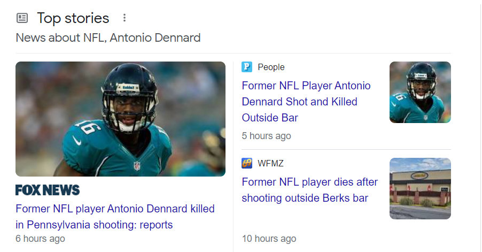Image resolution: width=482 pixels, height=252 pixels.
Task: Open the WFMZ bar building thumbnail
Action: pos(420,188)
